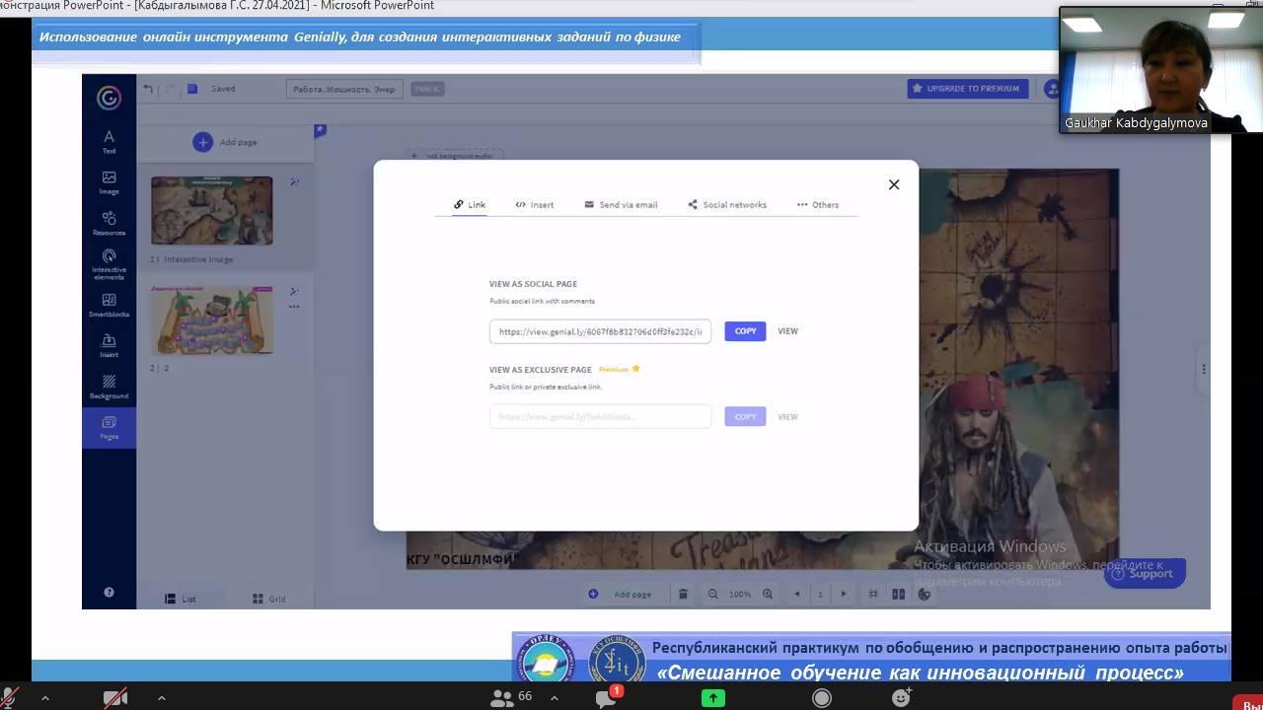Click the Premium star badge
Image resolution: width=1263 pixels, height=710 pixels.
point(620,369)
